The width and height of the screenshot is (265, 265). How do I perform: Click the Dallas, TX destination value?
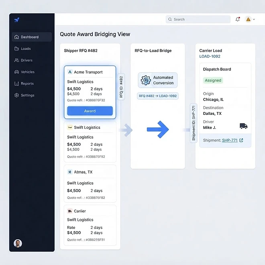point(212,114)
